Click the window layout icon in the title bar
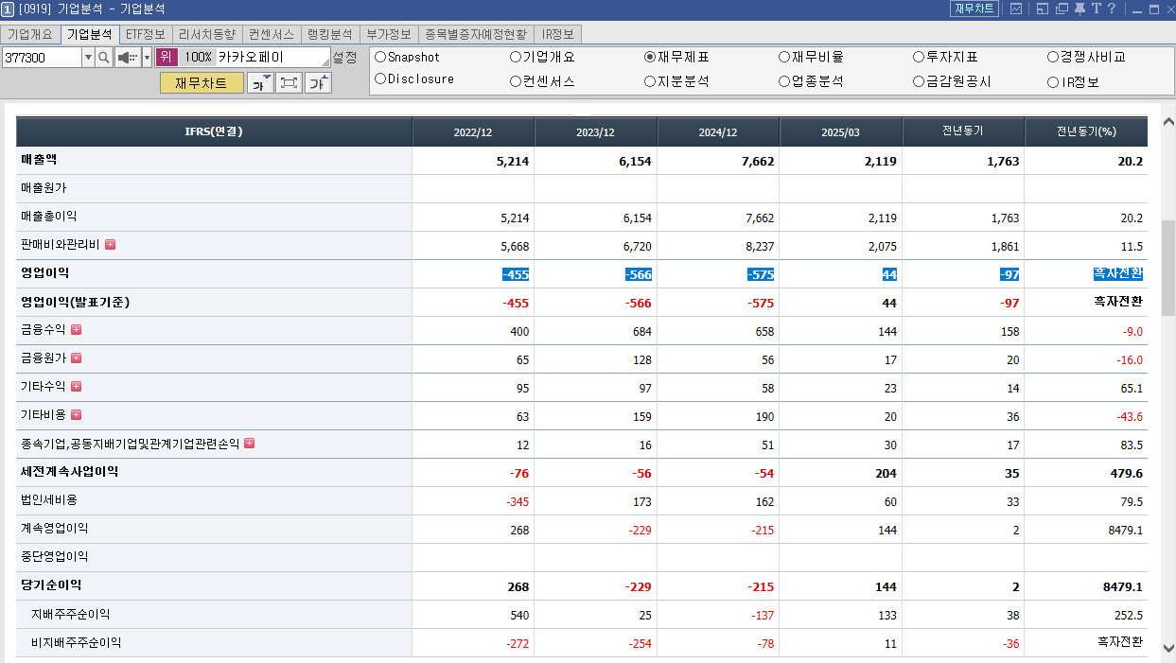The height and width of the screenshot is (663, 1176). (1043, 9)
